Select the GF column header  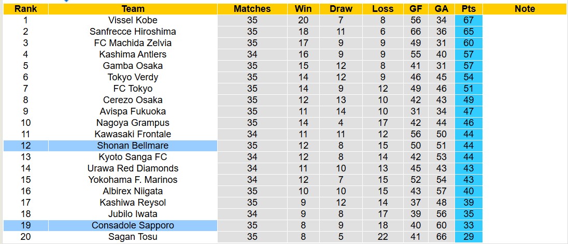[415, 9]
